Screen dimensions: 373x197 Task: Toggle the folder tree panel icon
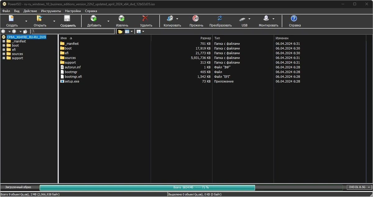pos(120,31)
